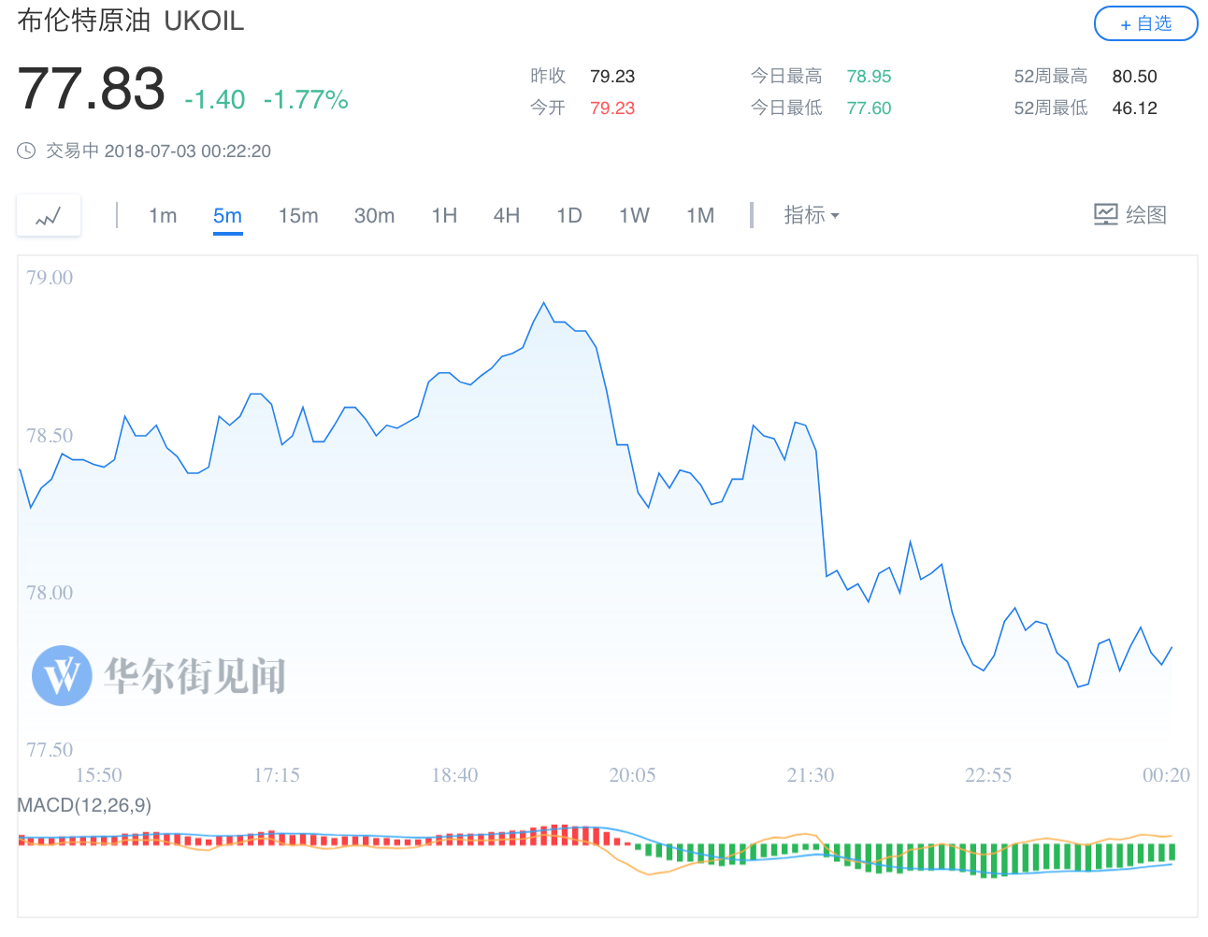
Task: Select the 5m timeframe tab
Action: pos(227,216)
